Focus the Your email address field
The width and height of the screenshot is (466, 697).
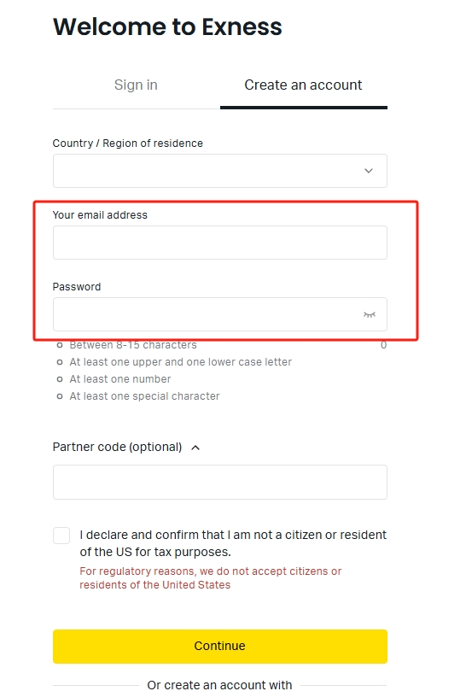pyautogui.click(x=220, y=243)
